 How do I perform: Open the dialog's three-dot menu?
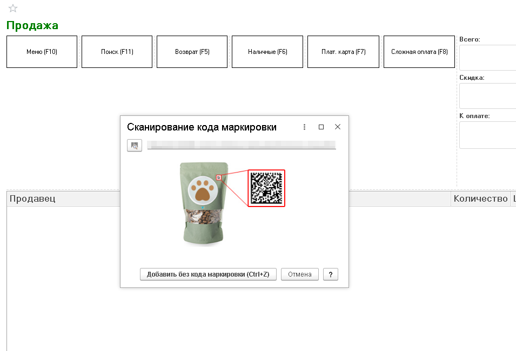(x=304, y=127)
